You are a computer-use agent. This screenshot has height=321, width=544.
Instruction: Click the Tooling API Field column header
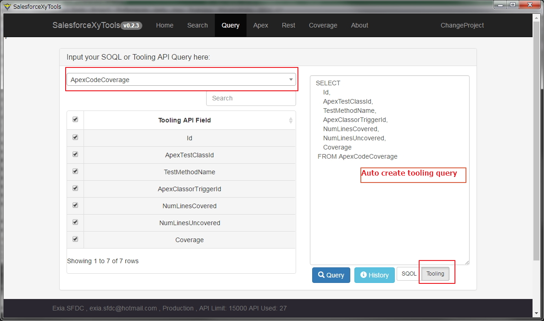click(x=190, y=120)
